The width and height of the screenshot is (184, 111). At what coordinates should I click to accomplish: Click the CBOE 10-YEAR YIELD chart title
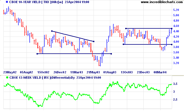(x=49, y=2)
